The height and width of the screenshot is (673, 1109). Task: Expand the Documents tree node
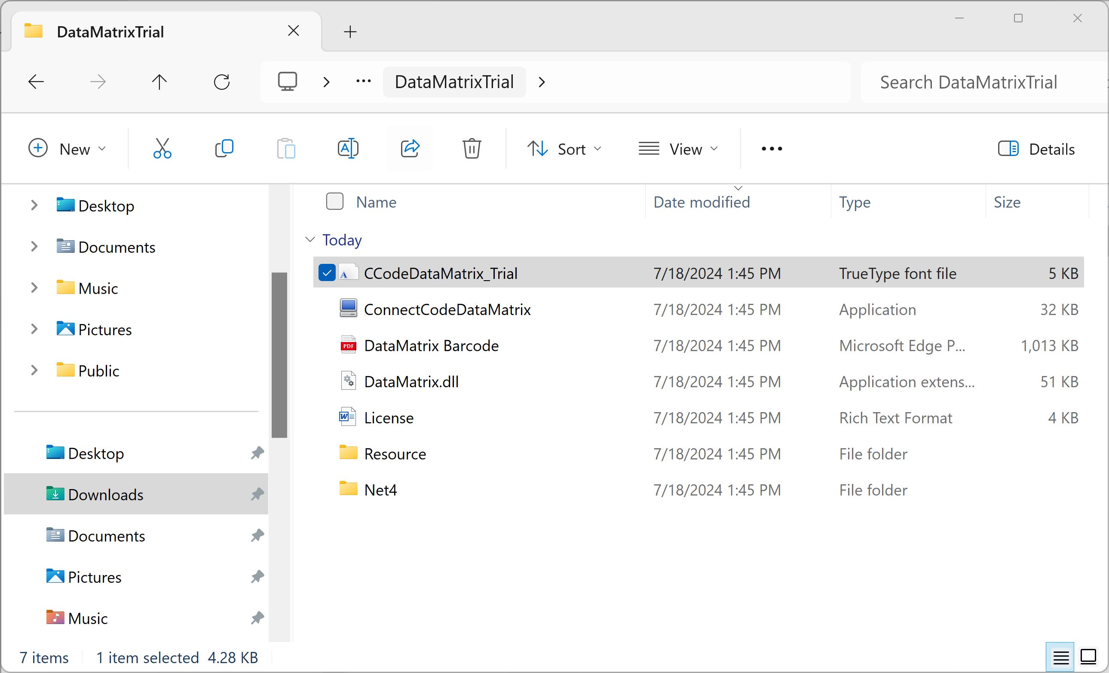click(34, 247)
